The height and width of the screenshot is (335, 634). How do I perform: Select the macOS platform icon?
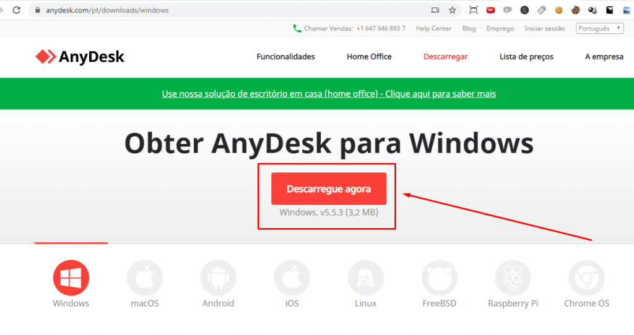[145, 278]
